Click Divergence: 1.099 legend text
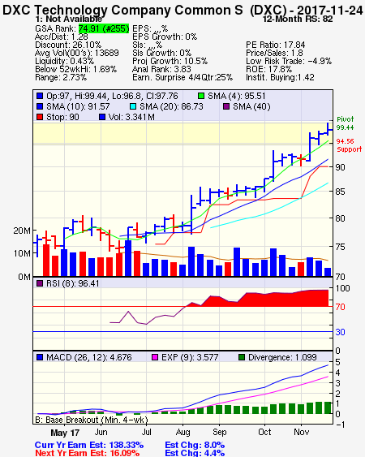 (282, 357)
